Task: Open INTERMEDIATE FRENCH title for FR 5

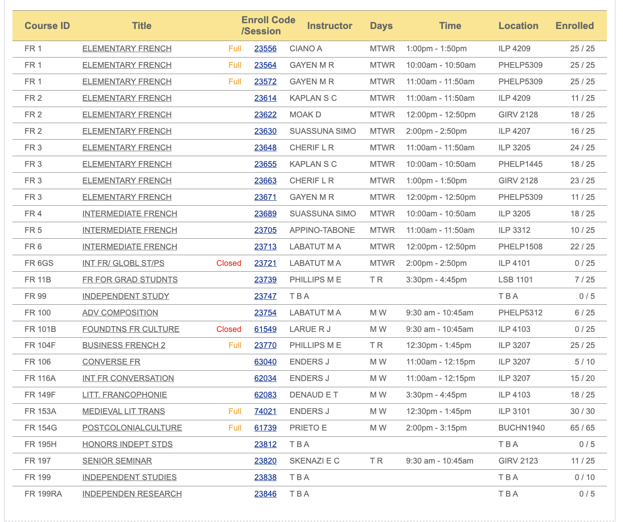Action: pos(129,230)
